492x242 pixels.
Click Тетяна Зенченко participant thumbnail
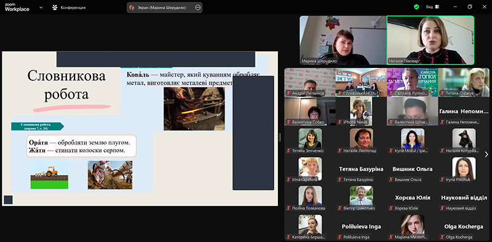click(310, 138)
